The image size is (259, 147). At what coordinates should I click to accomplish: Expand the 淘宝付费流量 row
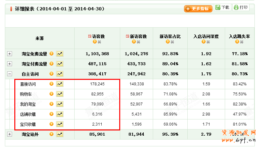tap(10, 64)
